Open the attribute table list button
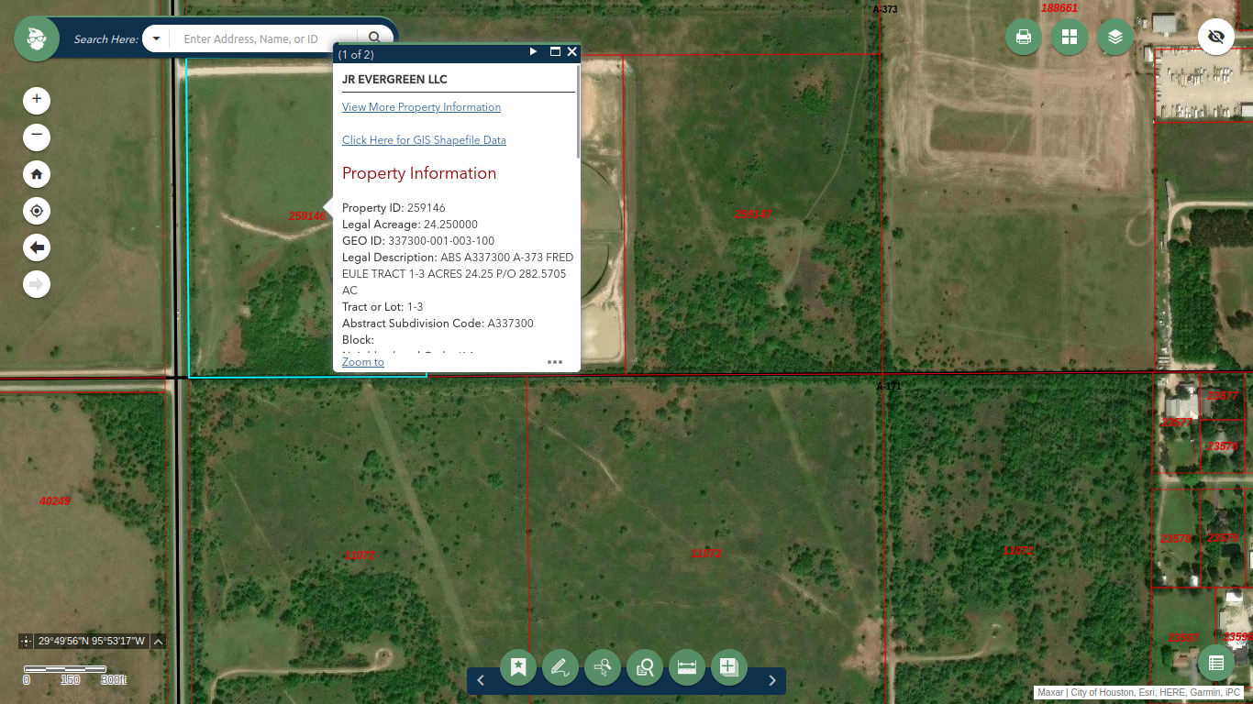Screen dimensions: 1253x704 [1216, 663]
